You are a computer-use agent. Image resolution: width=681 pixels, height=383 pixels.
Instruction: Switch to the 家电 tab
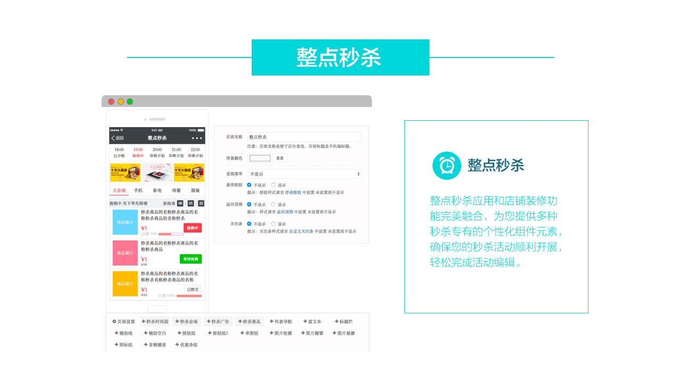click(x=157, y=190)
